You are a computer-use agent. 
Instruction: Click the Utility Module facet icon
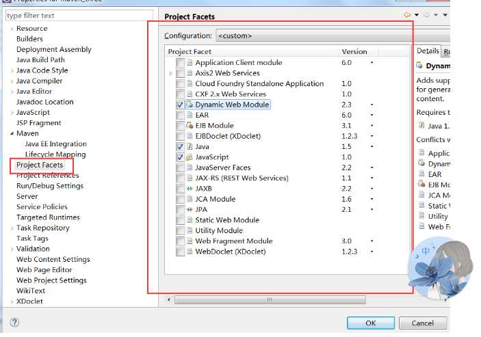point(190,230)
